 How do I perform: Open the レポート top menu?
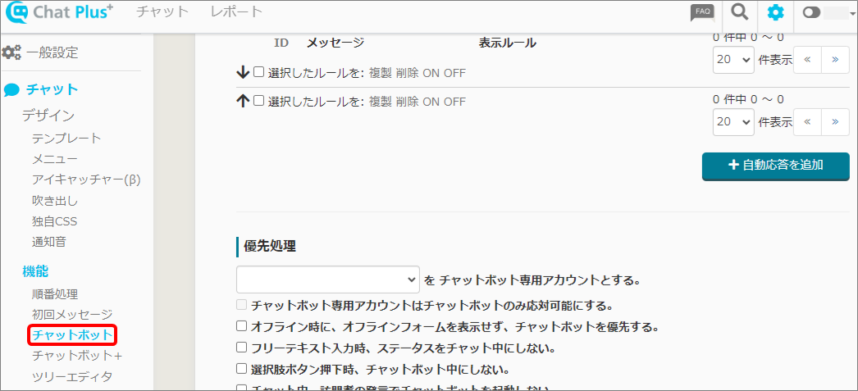tap(236, 12)
